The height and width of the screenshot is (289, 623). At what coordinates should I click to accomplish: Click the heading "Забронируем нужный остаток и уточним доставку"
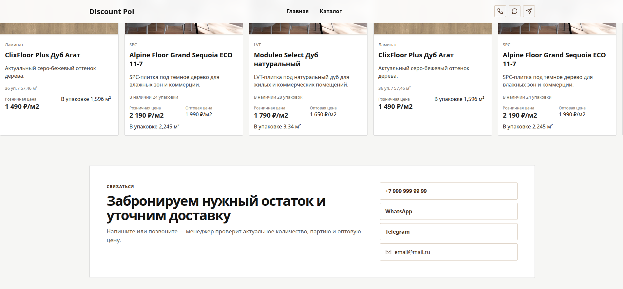click(216, 208)
